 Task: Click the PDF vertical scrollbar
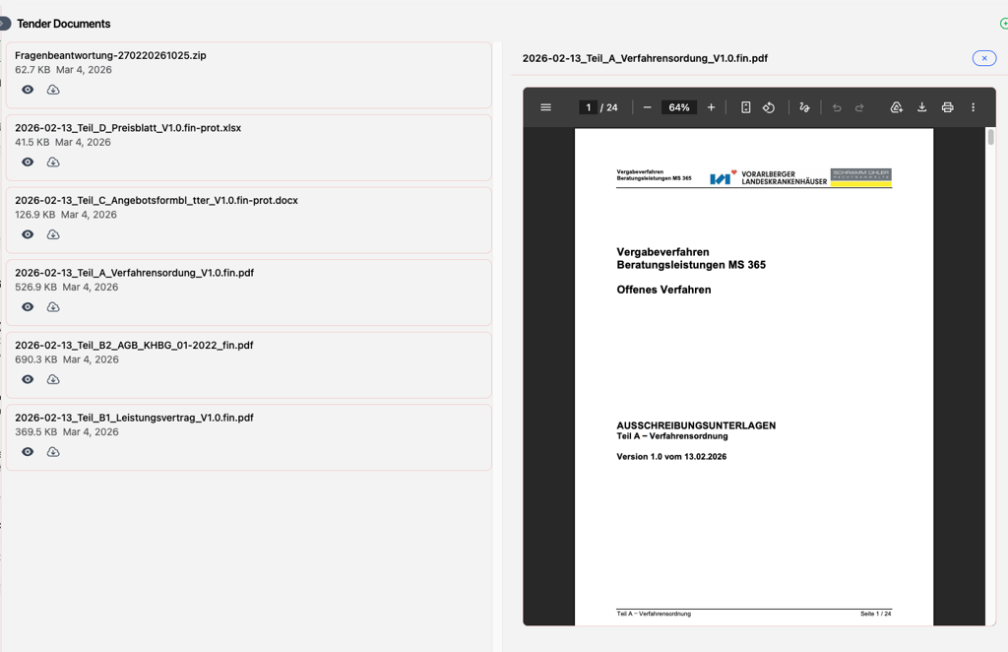990,138
